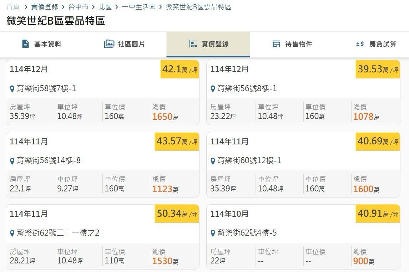This screenshot has height=272, width=409.
Task: Click the 待售物件 storefront icon
Action: pyautogui.click(x=276, y=44)
